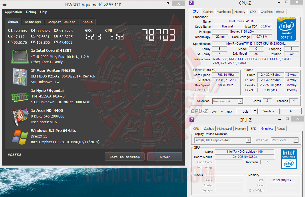Click the RAM stick icon next to Hynix/Hyundai
The image size is (305, 197).
pos(20,97)
